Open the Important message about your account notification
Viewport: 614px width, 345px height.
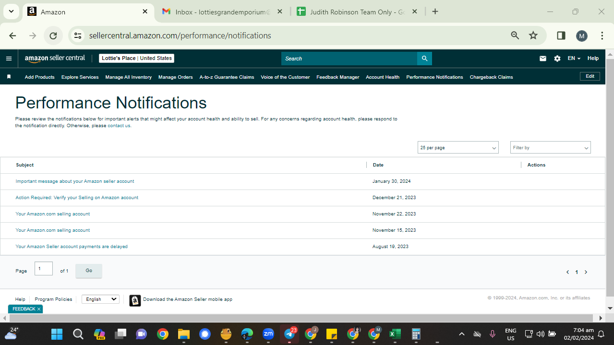(x=75, y=181)
